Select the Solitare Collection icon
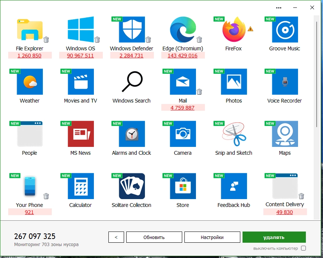The image size is (323, 258). click(x=132, y=186)
